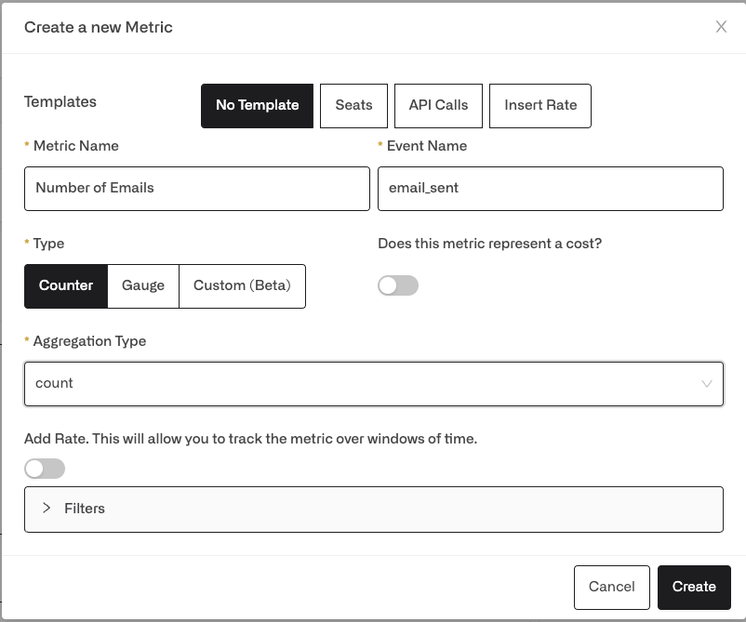Focus the Event Name input field
Image resolution: width=746 pixels, height=622 pixels.
(551, 189)
